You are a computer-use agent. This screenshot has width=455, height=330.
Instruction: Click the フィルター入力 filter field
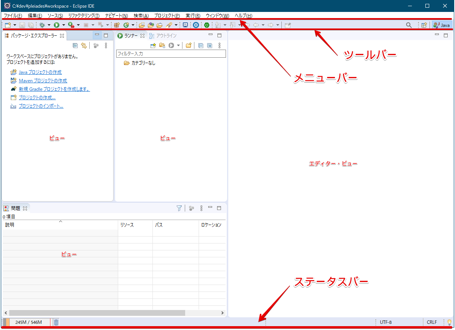click(x=171, y=53)
